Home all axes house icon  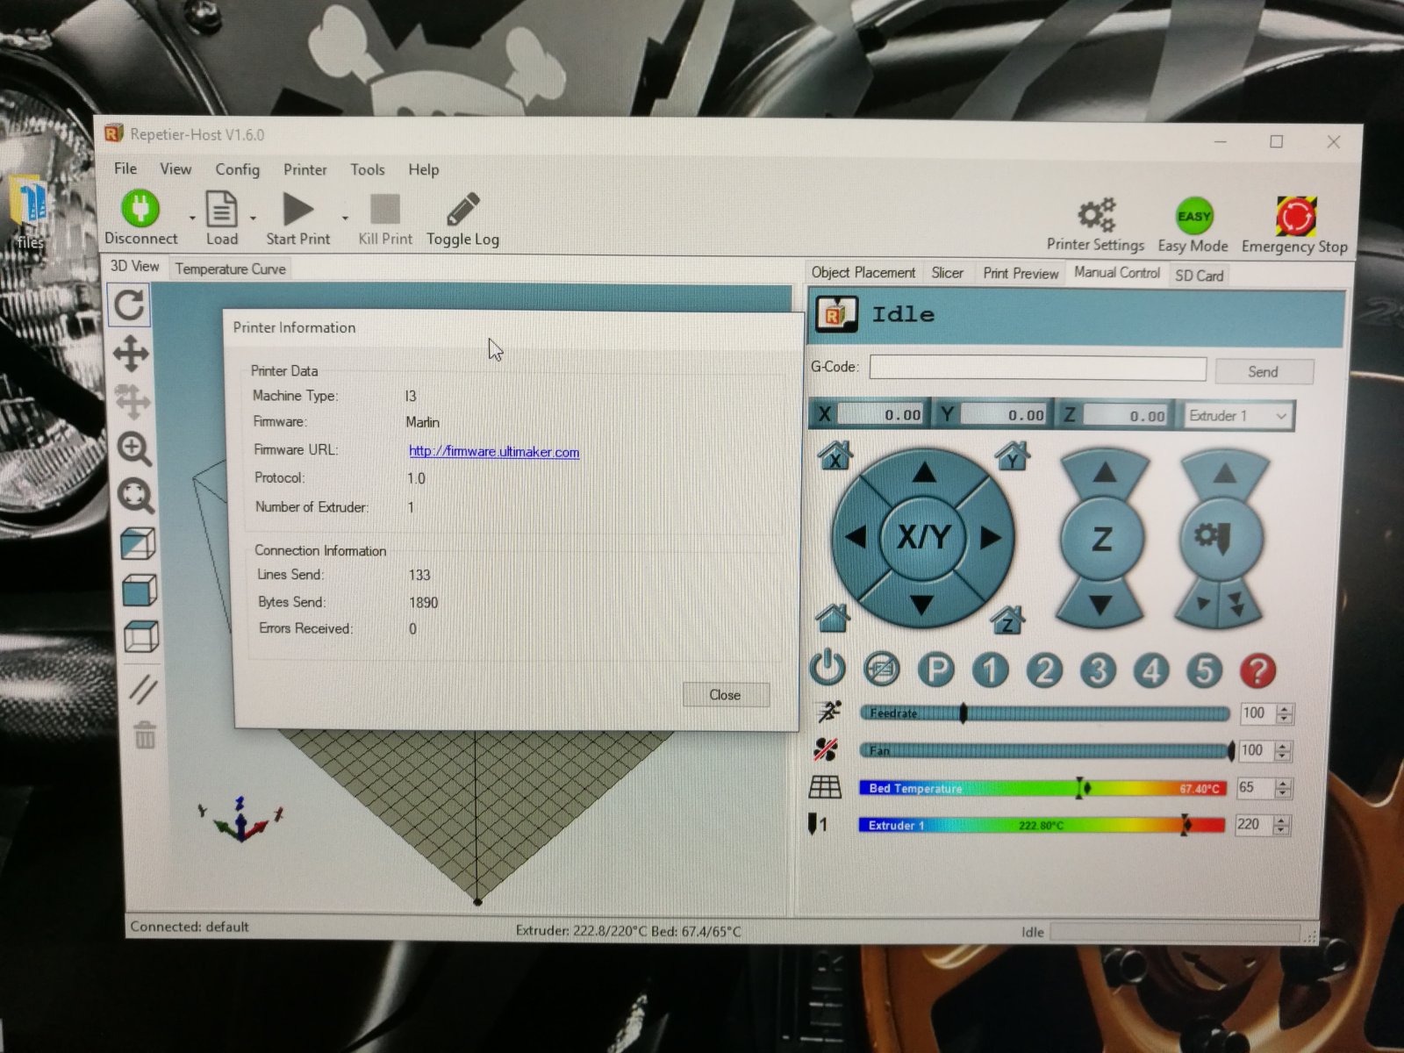click(832, 619)
